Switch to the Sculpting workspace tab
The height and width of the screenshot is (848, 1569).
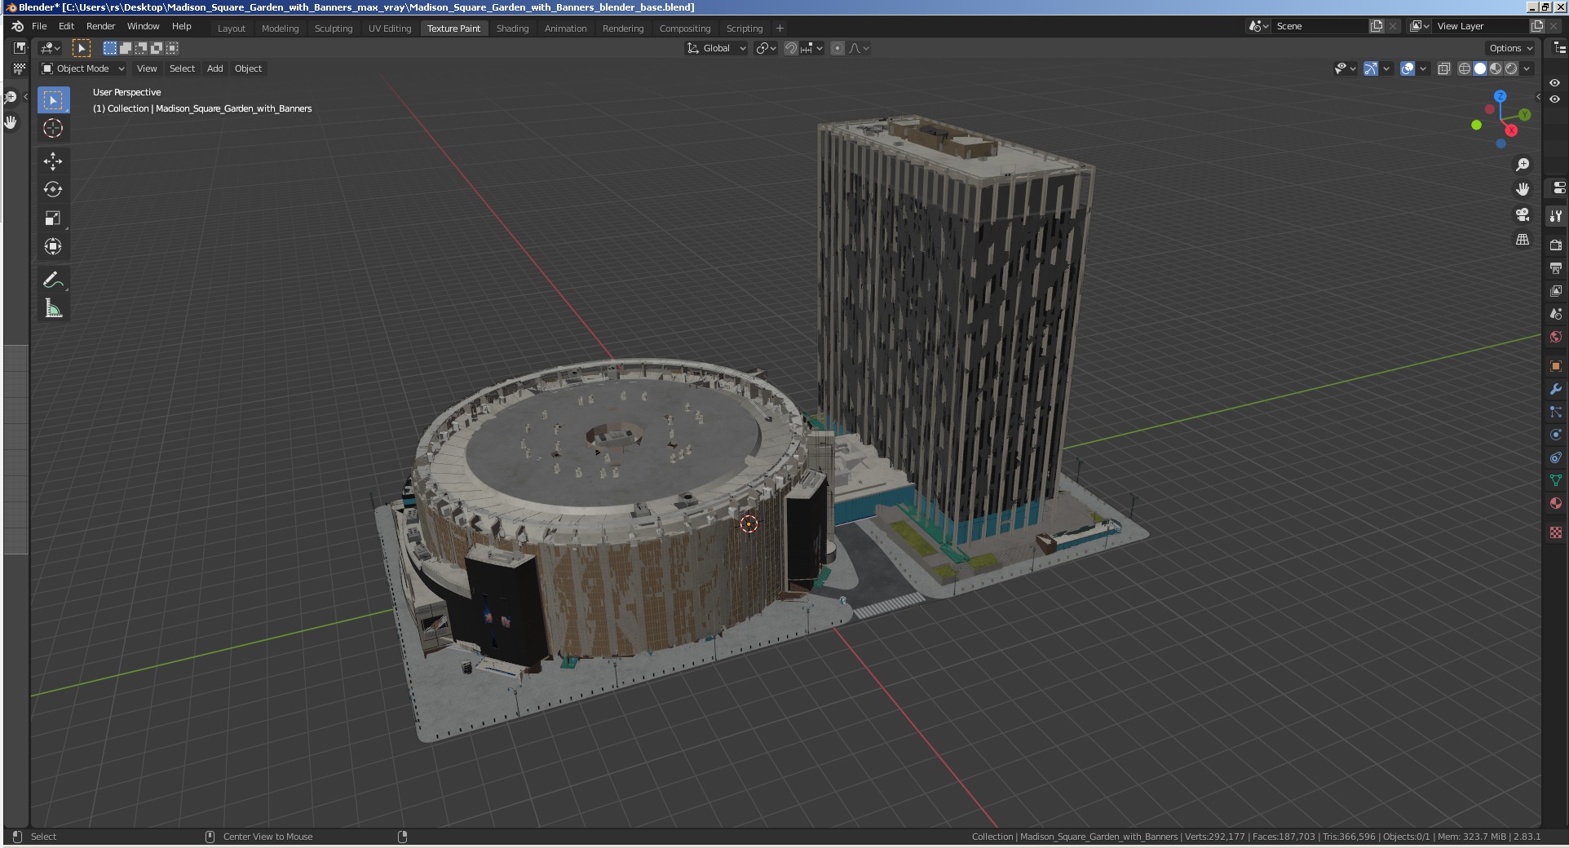coord(334,28)
